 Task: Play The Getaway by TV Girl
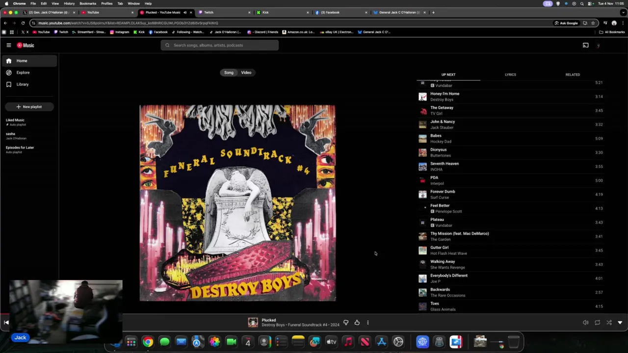pyautogui.click(x=510, y=110)
